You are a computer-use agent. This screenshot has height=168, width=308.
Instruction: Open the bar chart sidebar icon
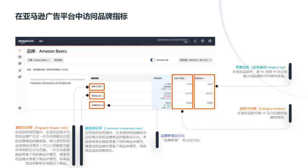pos(20,70)
